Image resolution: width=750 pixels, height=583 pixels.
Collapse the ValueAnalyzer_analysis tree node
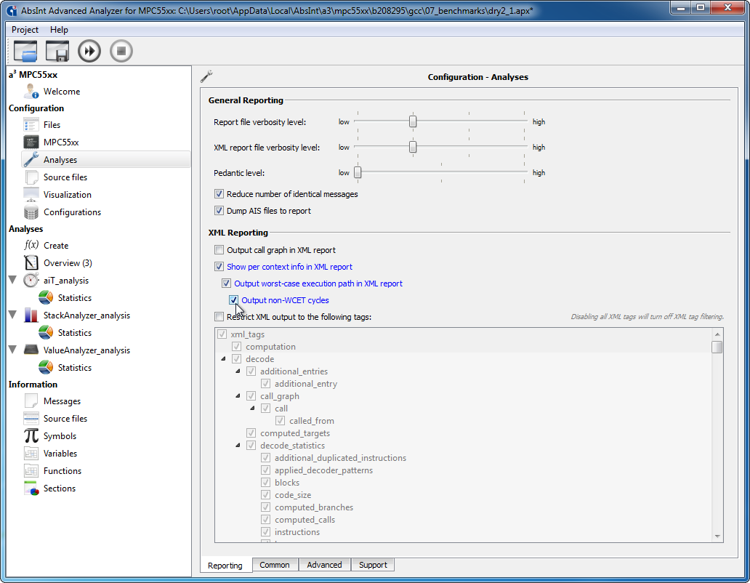tap(13, 350)
